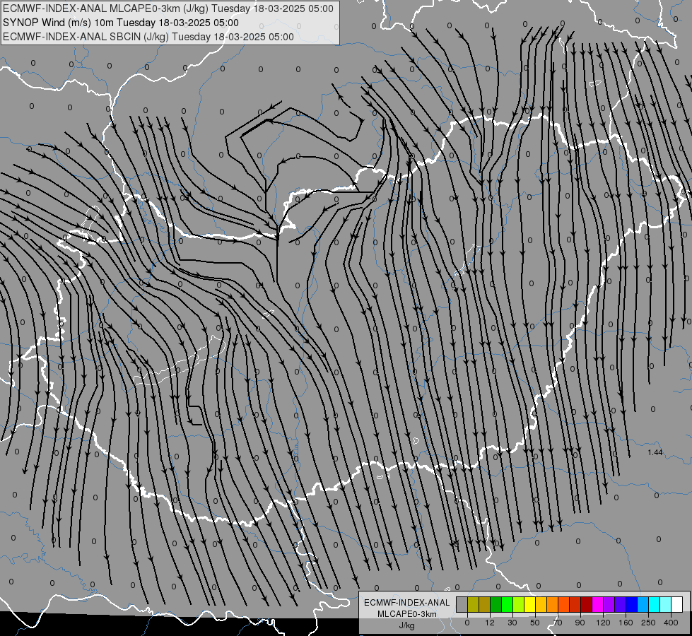The width and height of the screenshot is (692, 636).
Task: Click the 'J/kg' unit label in legend
Action: (x=407, y=625)
